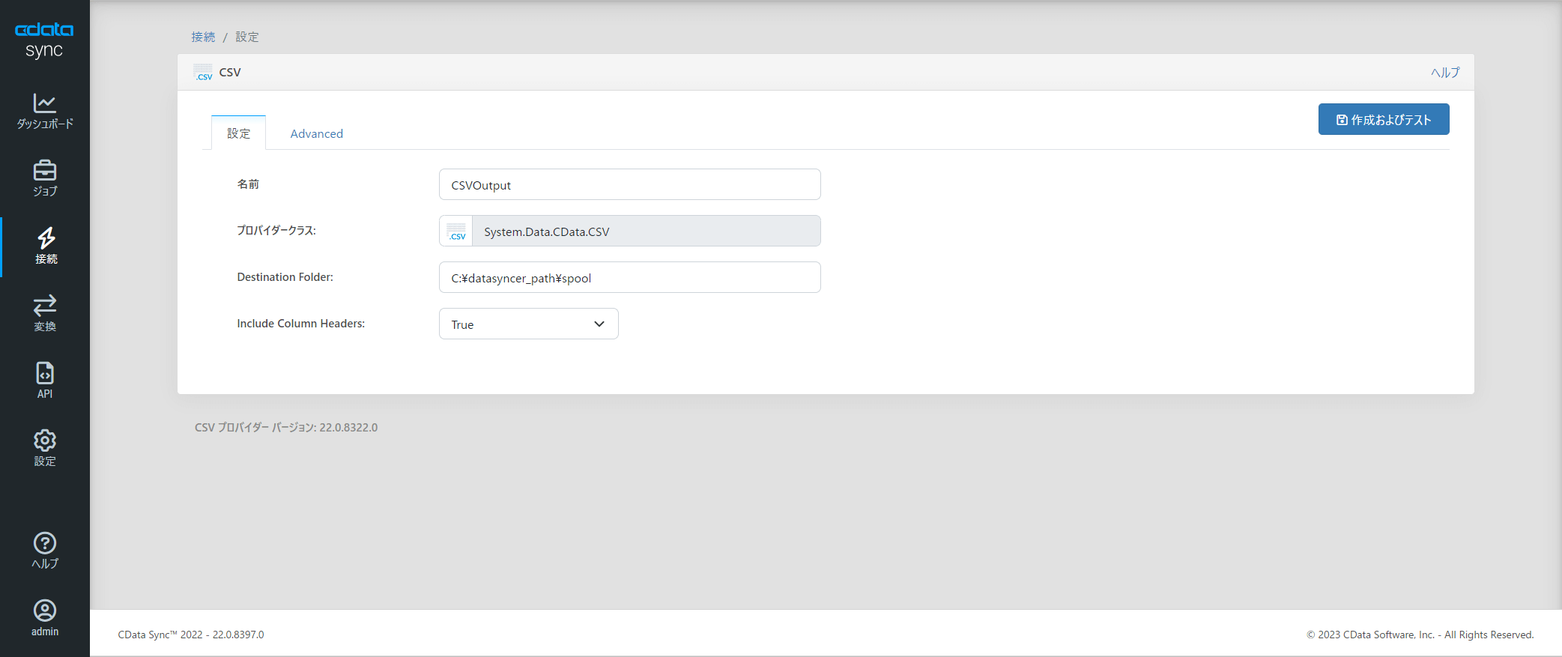
Task: Open Settings gear (設定) in sidebar
Action: 45,448
